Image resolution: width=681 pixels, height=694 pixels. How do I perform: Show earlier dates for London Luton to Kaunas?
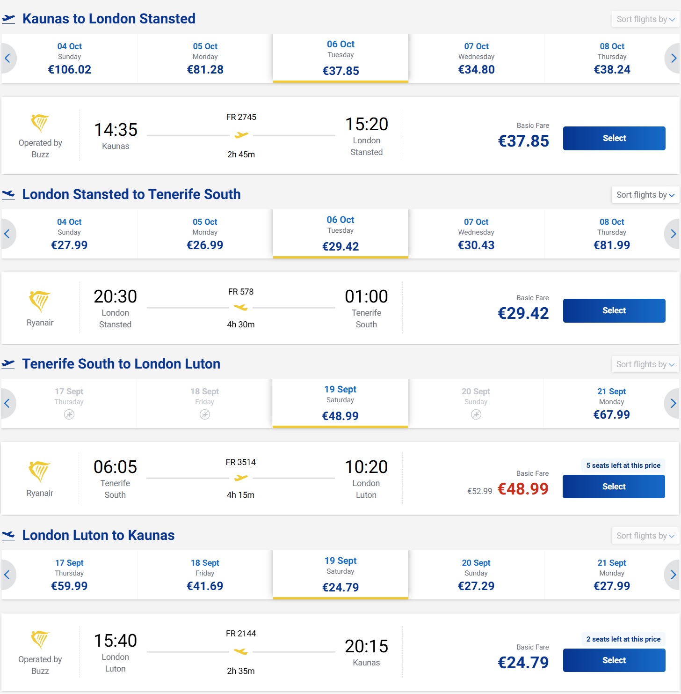pyautogui.click(x=8, y=575)
